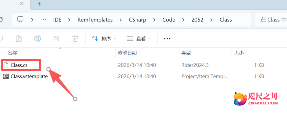Viewport: 287px width, 114px height.
Task: Click the Class.vstemplate file icon
Action: (6, 76)
